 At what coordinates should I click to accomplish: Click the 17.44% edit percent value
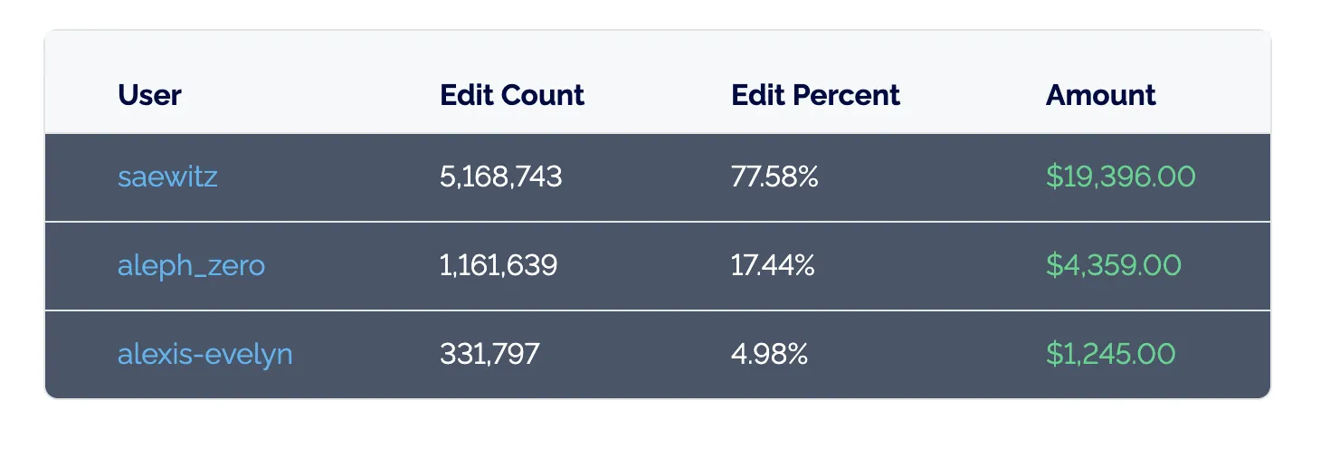pos(773,265)
